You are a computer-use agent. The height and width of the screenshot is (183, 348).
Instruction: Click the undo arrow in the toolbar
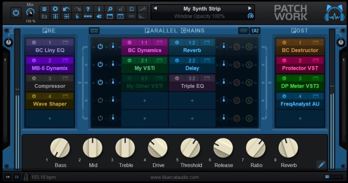(66, 9)
